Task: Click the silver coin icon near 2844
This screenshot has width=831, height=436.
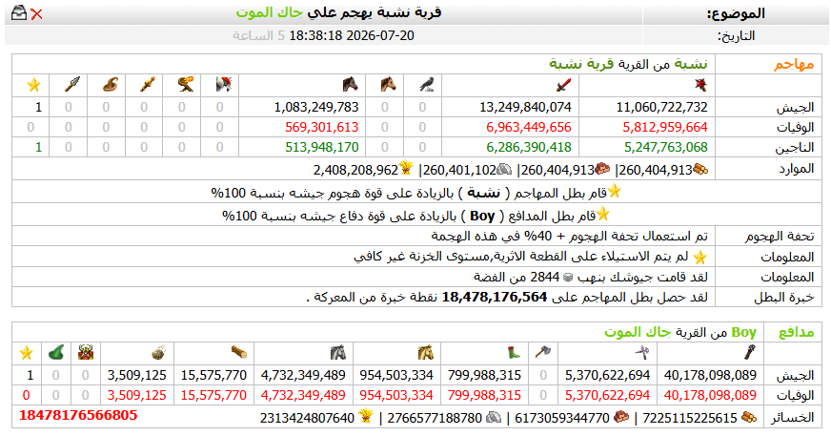Action: click(x=568, y=278)
